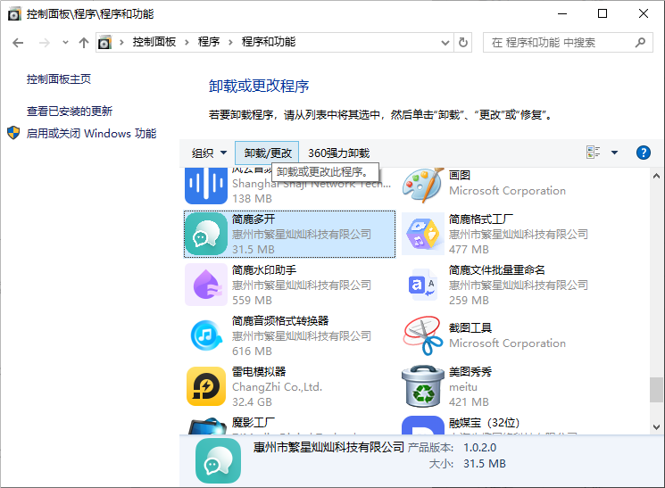Click the 32.4 GB size text
This screenshot has width=665, height=488.
pos(252,402)
